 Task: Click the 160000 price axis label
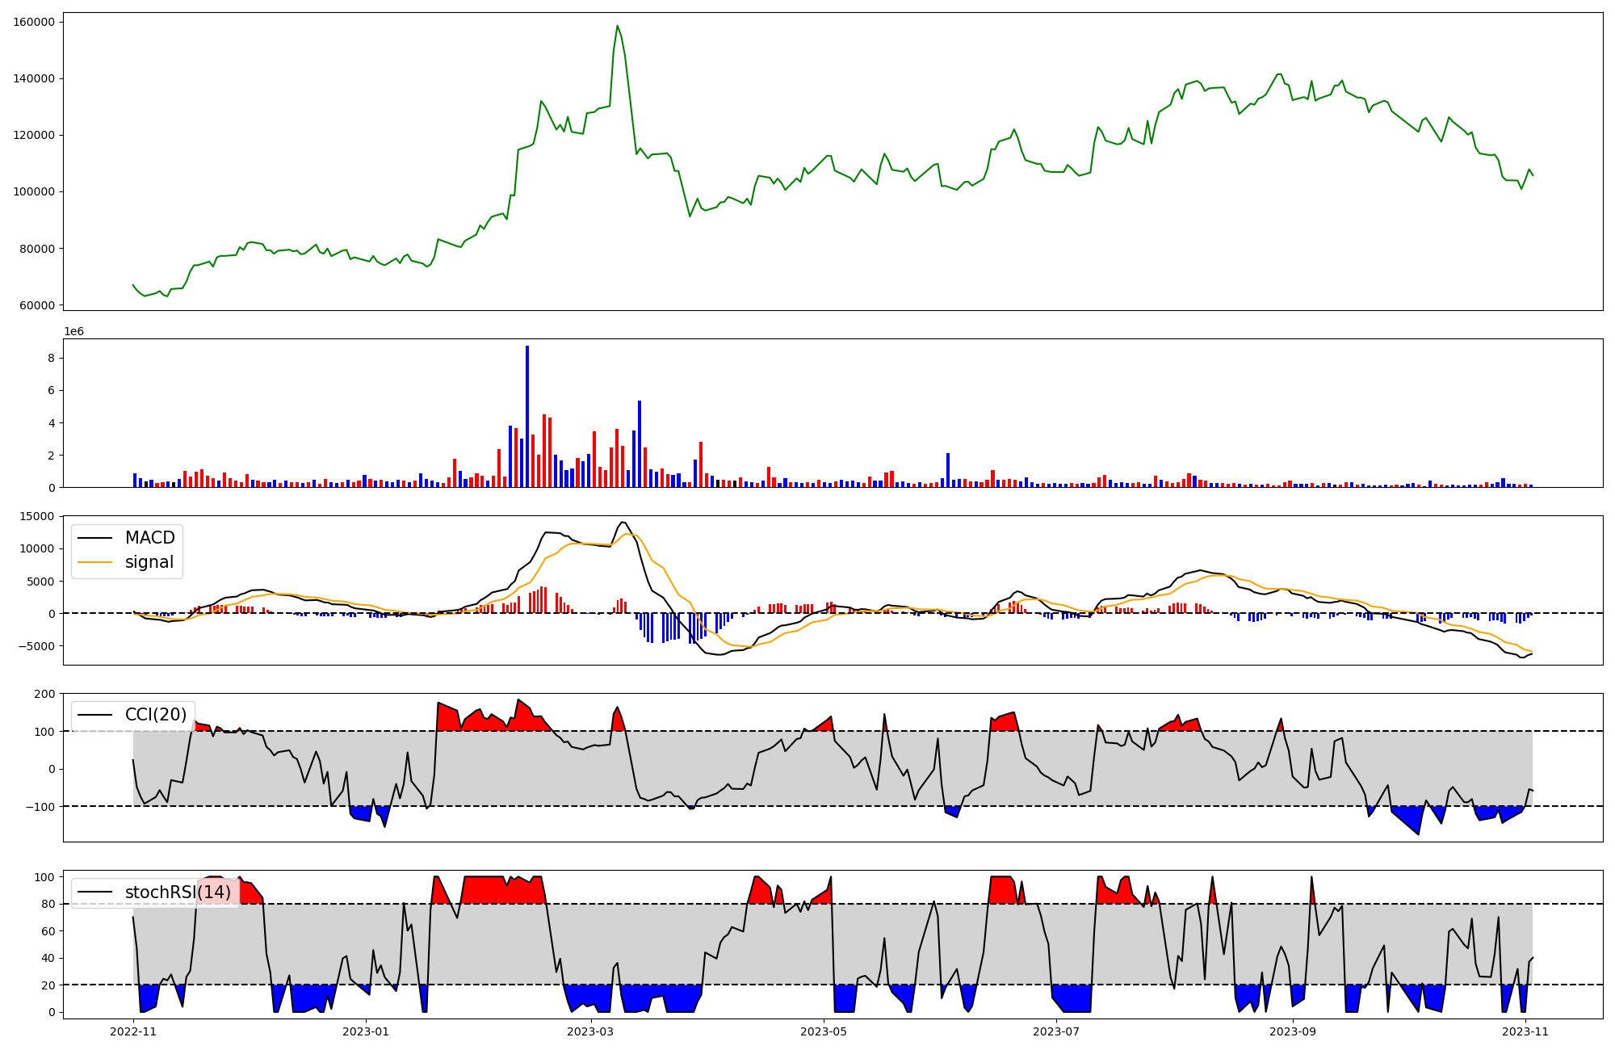pos(34,22)
